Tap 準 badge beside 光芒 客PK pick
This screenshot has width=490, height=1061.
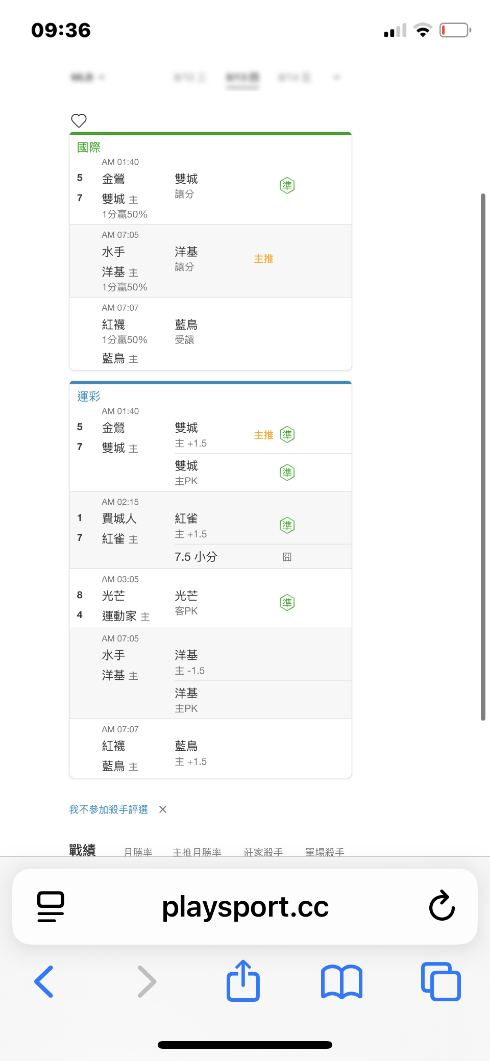click(287, 602)
